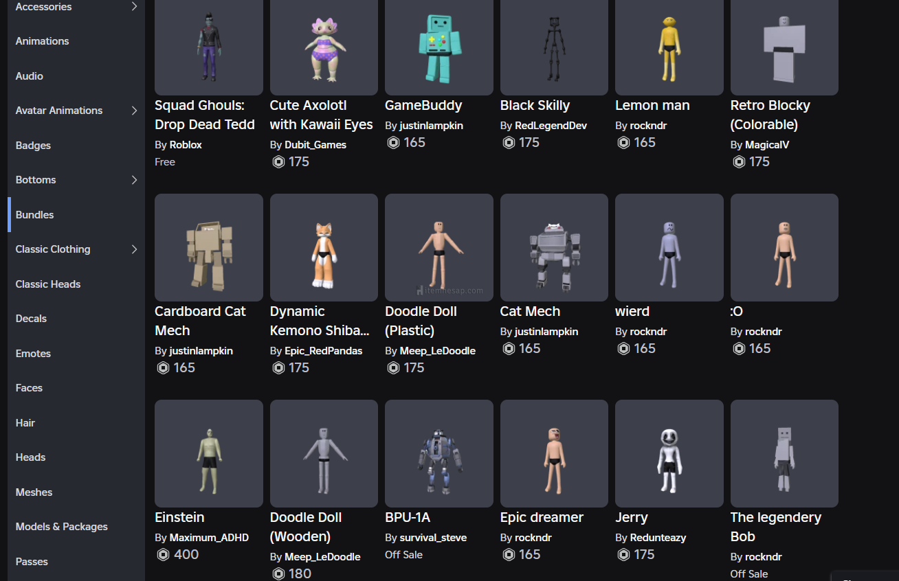Screen dimensions: 899x581
Task: Select the Bundles category in sidebar
Action: [35, 215]
